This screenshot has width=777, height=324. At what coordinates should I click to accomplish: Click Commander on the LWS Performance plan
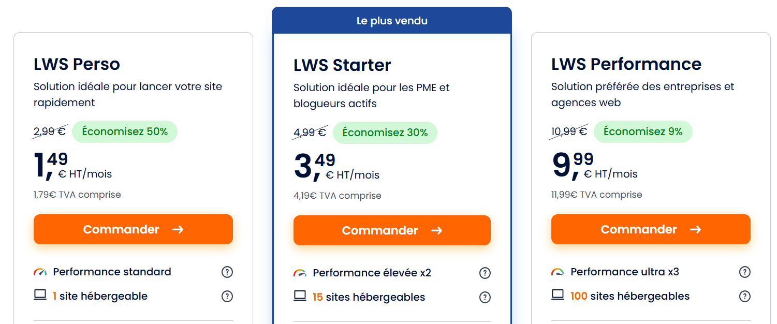[651, 229]
